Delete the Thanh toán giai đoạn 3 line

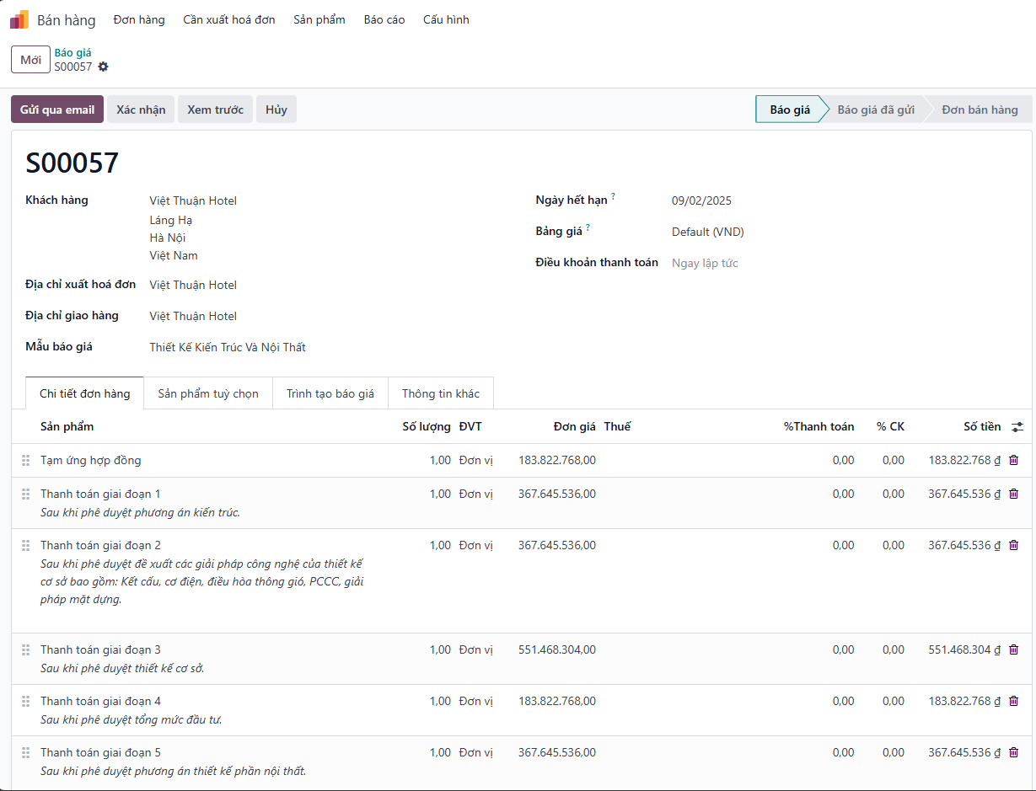(x=1013, y=649)
